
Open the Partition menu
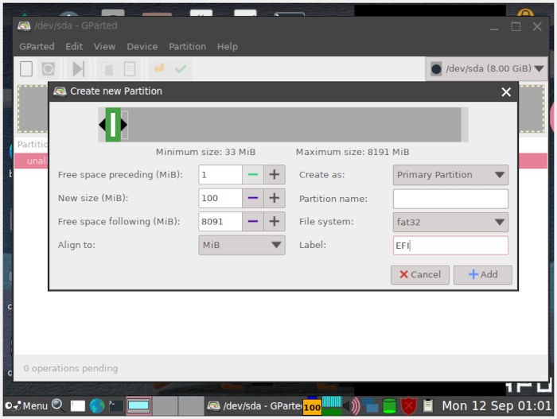pos(187,47)
